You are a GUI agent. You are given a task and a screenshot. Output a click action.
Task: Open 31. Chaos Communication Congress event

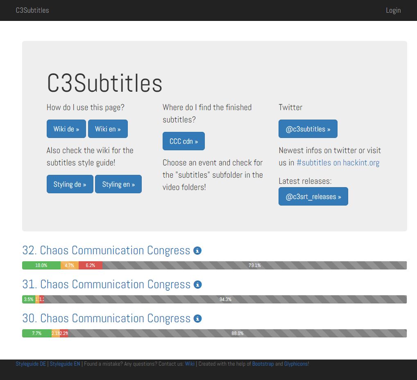click(x=107, y=285)
